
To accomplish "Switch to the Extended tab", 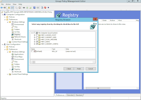I will [x=70, y=95].
